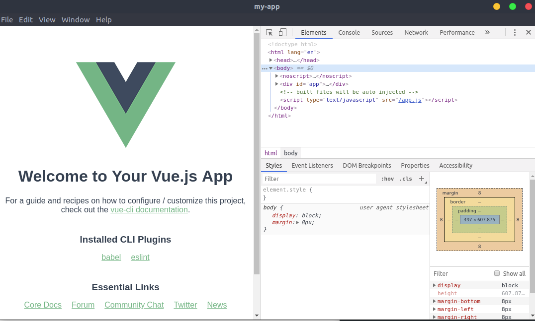Expand the noscript element node
The width and height of the screenshot is (535, 321).
pyautogui.click(x=277, y=76)
